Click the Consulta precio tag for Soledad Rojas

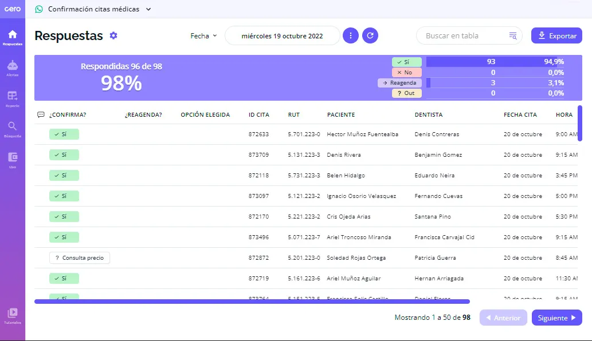coord(79,257)
